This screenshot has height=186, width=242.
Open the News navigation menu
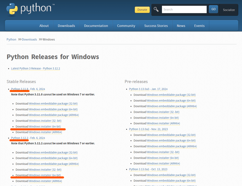pos(181,26)
